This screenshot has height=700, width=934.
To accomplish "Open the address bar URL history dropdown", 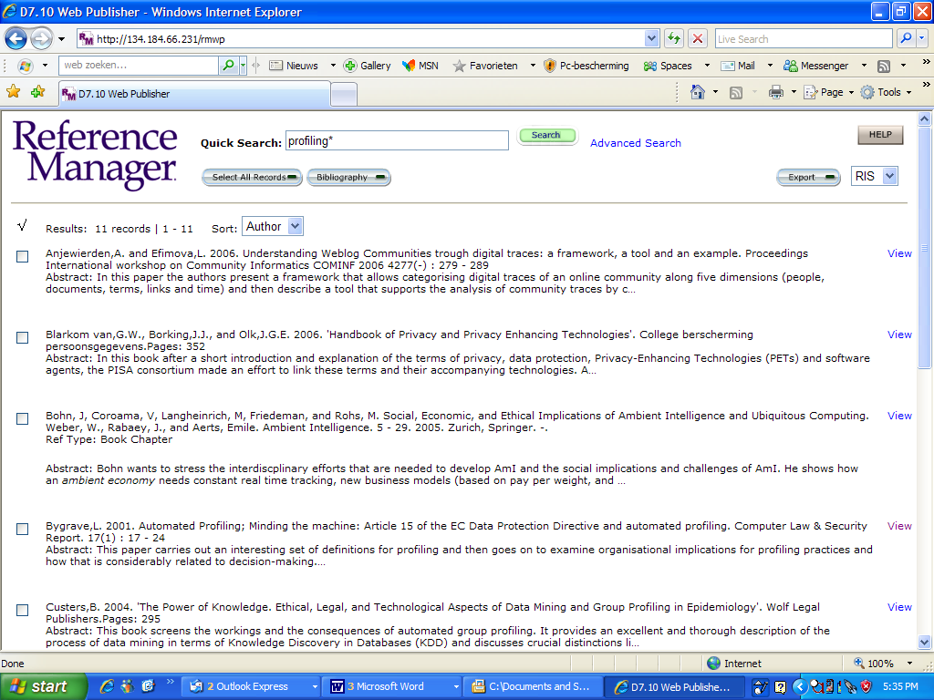I will (x=651, y=39).
